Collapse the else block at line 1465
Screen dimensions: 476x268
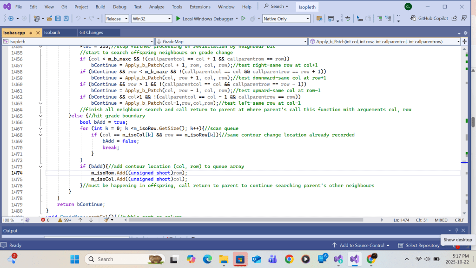[41, 116]
